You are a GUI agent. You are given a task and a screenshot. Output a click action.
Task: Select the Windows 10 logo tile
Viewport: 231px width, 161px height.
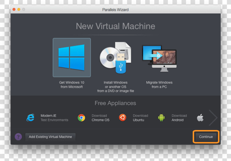coord(72,57)
